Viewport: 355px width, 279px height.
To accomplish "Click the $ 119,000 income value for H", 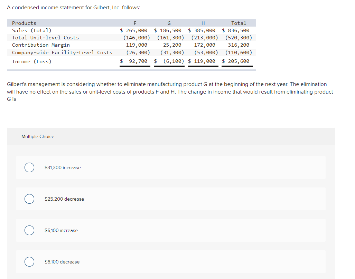I will pos(202,61).
